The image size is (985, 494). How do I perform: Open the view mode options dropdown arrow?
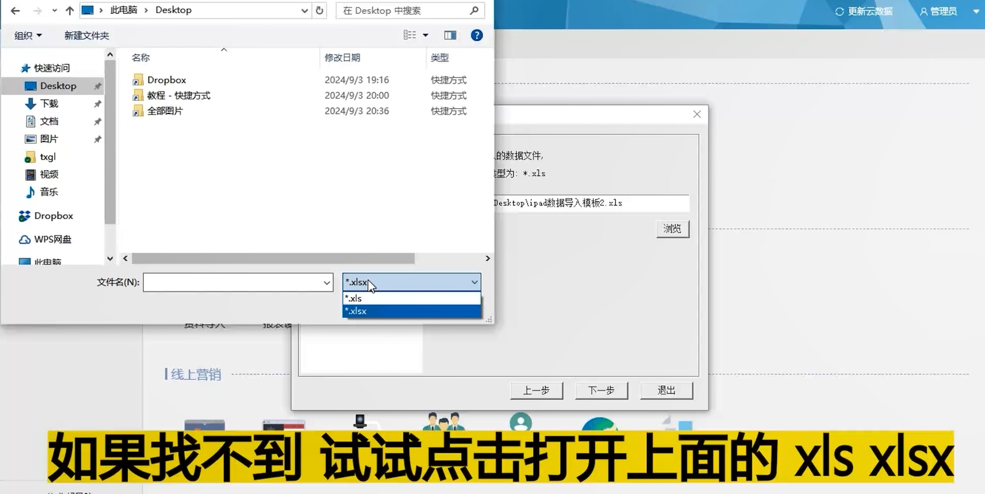pos(425,35)
